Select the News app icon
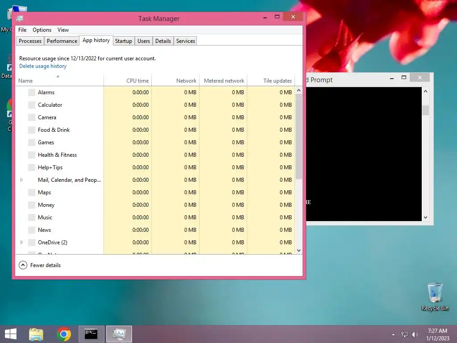Image resolution: width=457 pixels, height=343 pixels. [x=32, y=230]
